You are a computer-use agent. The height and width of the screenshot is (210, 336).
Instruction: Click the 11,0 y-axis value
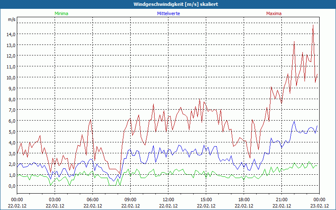(x=11, y=67)
